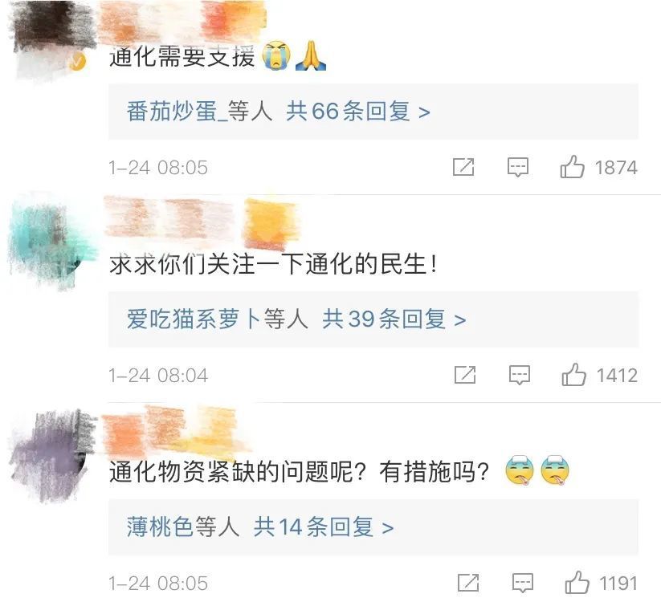
Task: Tap the purple avatar of third commenter
Action: pos(51,455)
